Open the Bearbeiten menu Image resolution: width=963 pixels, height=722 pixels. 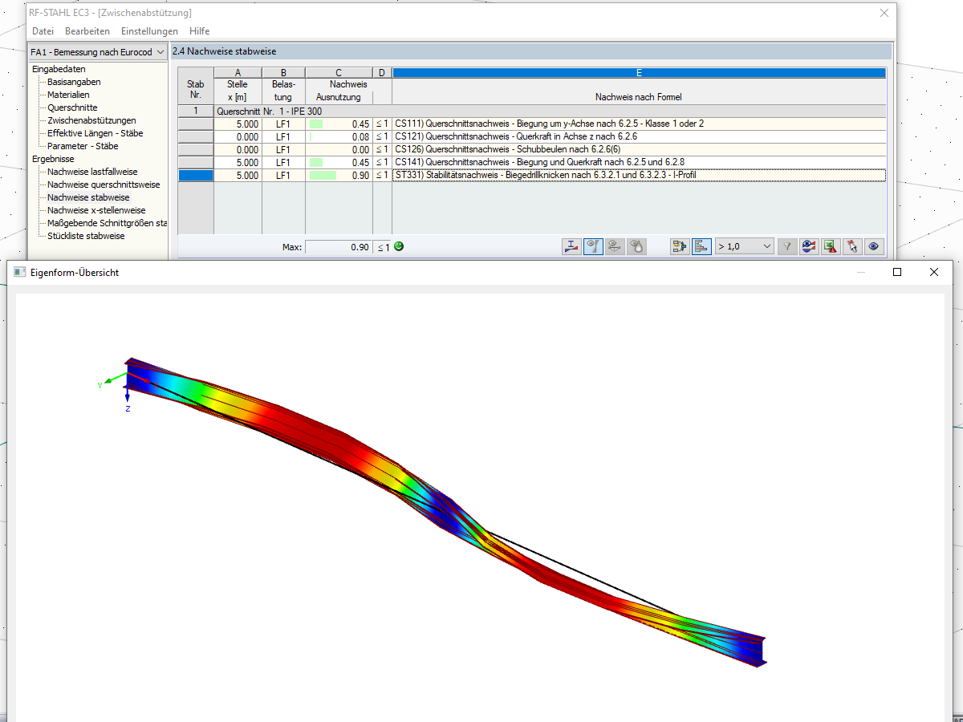[87, 31]
